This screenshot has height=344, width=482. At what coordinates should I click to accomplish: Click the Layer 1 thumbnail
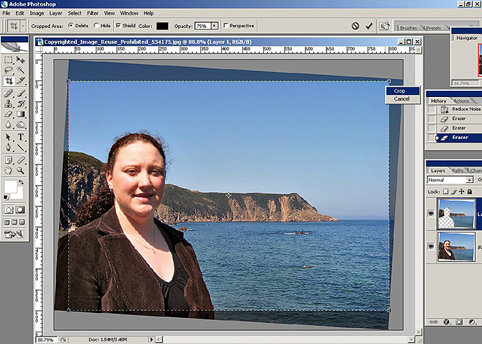[456, 214]
